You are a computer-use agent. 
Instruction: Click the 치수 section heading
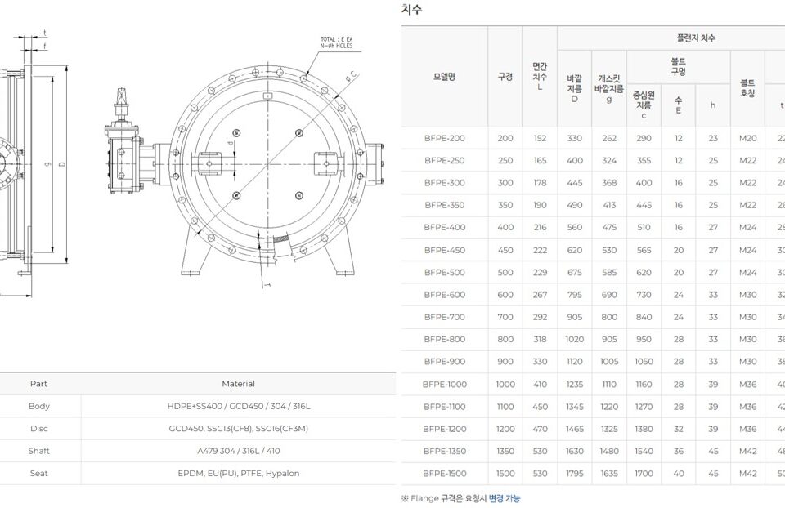(x=411, y=10)
